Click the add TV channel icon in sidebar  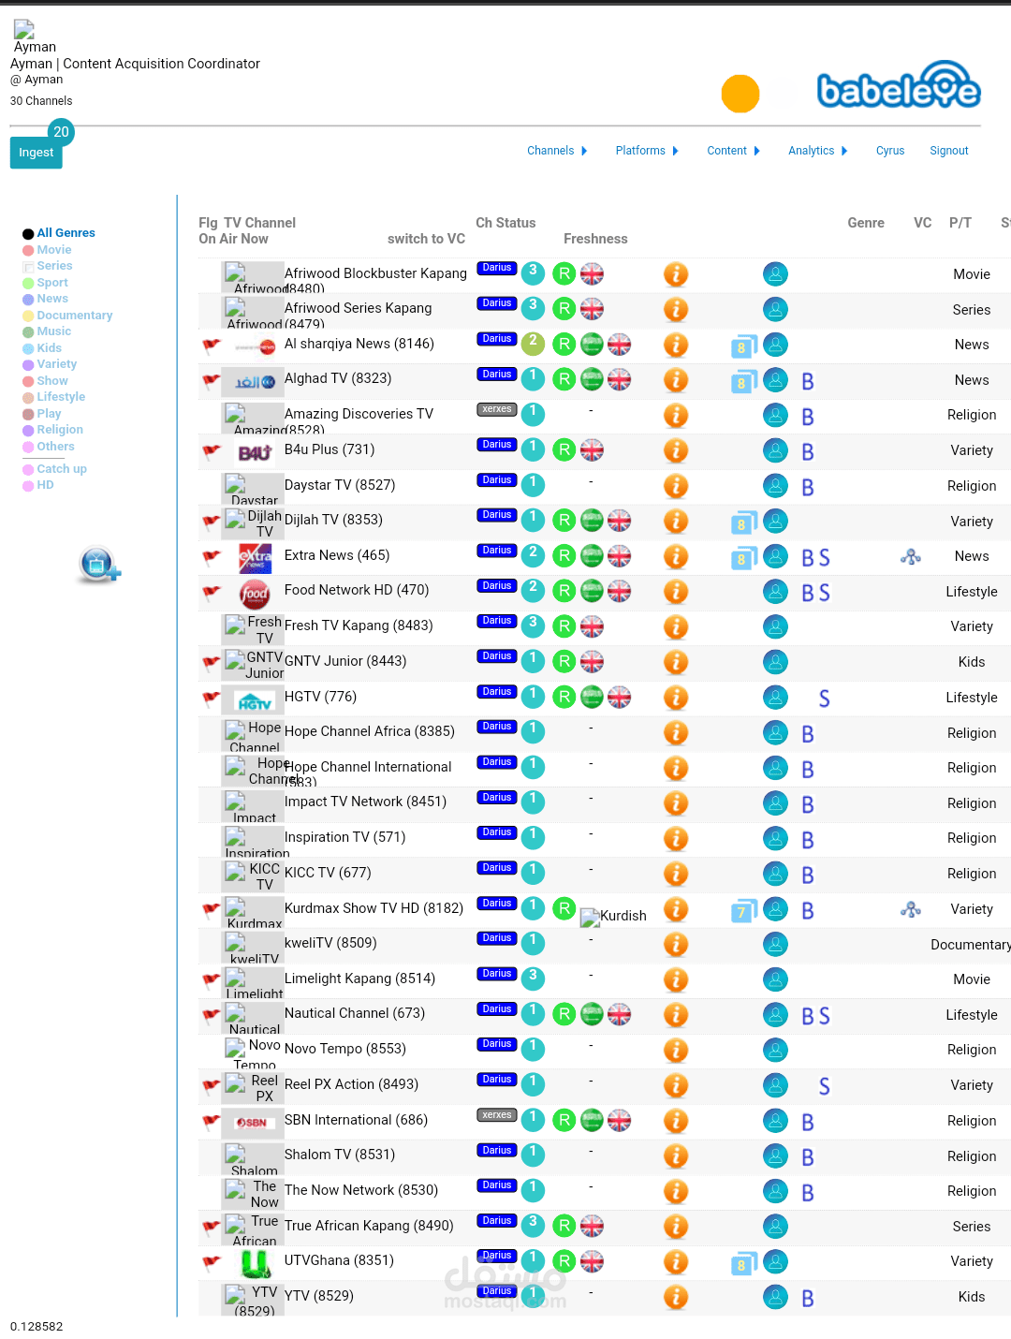pyautogui.click(x=99, y=565)
